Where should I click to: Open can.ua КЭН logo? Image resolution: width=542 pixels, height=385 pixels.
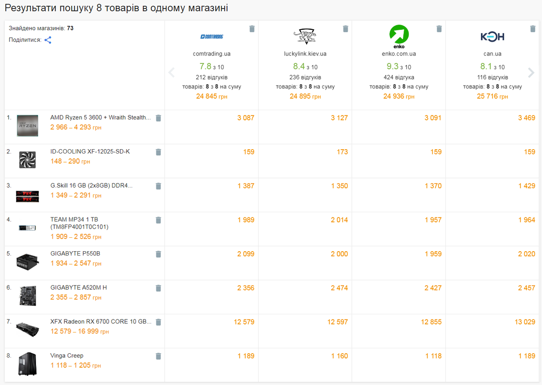coord(493,37)
